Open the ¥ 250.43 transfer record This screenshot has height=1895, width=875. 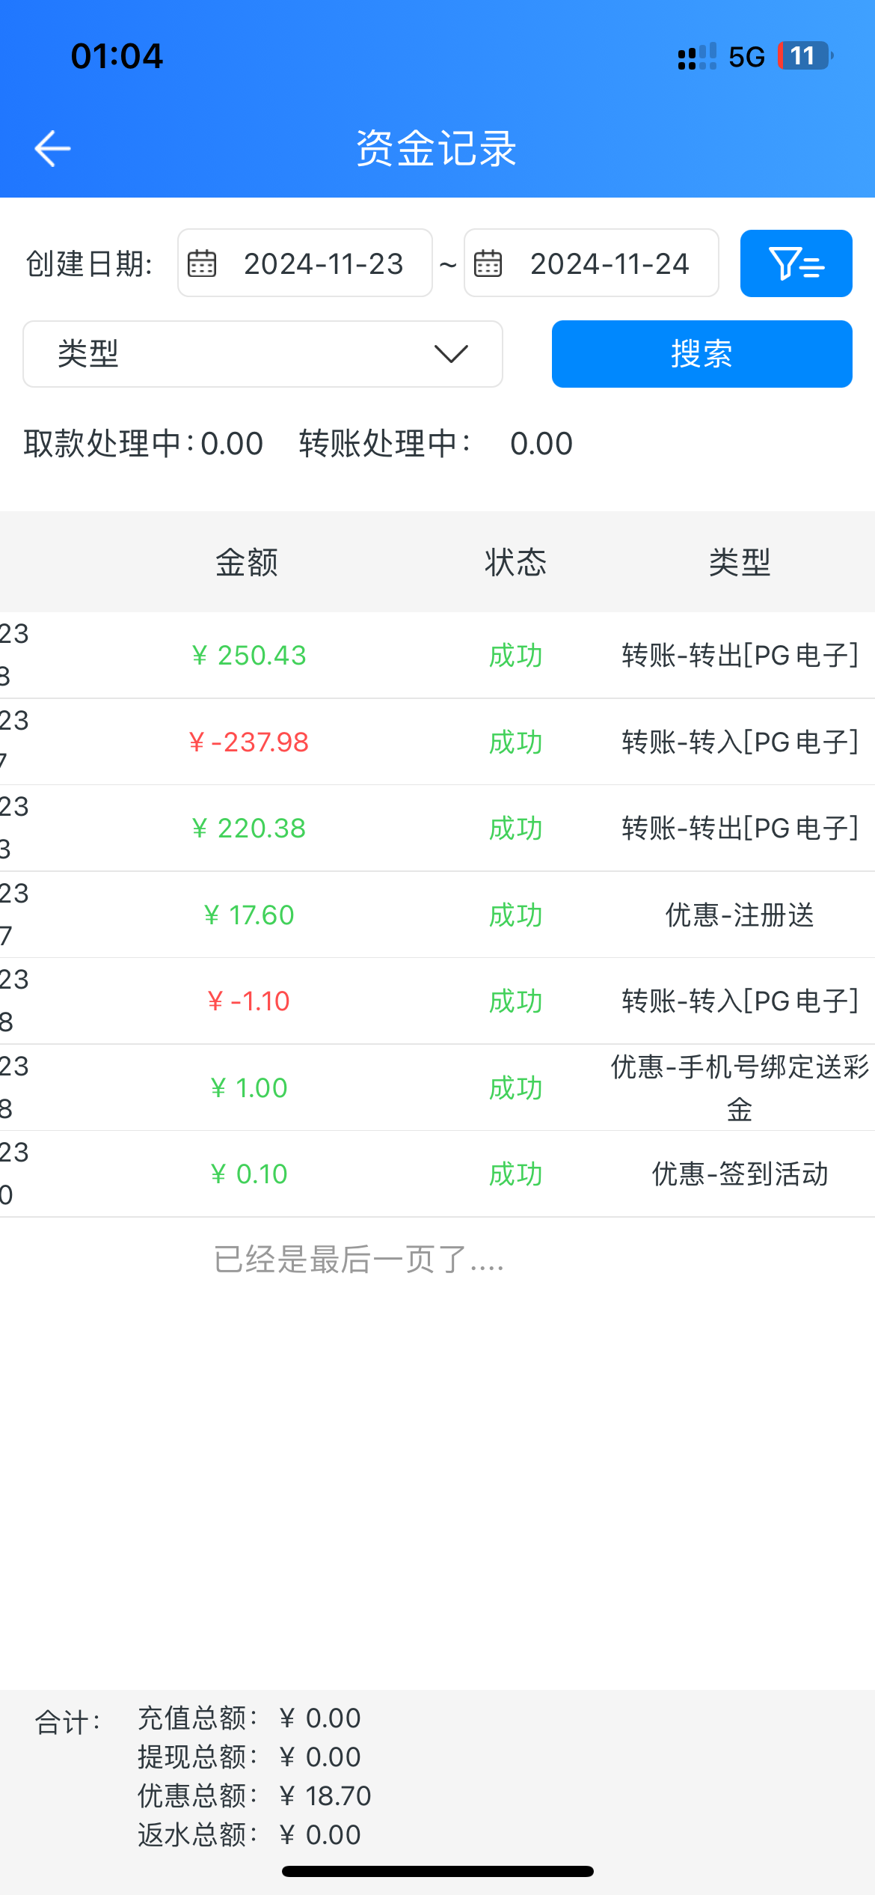(x=437, y=656)
